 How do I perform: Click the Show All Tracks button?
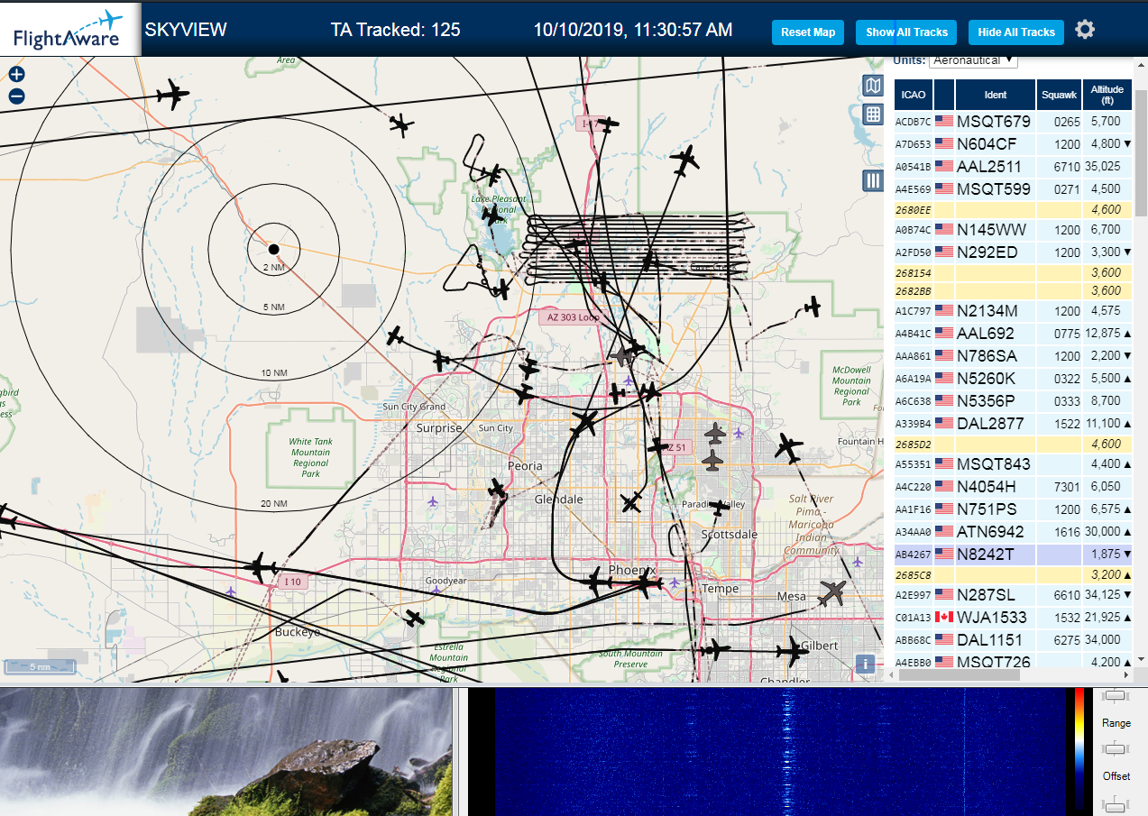[906, 32]
